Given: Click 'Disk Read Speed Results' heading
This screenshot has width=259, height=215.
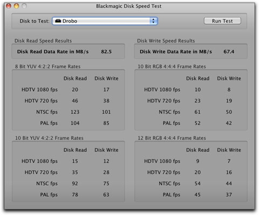Looking at the screenshot, I should pos(43,41).
